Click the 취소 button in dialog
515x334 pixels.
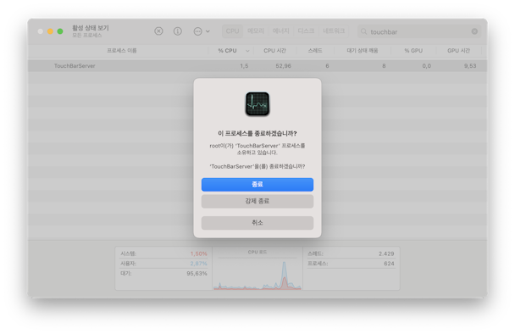(257, 223)
